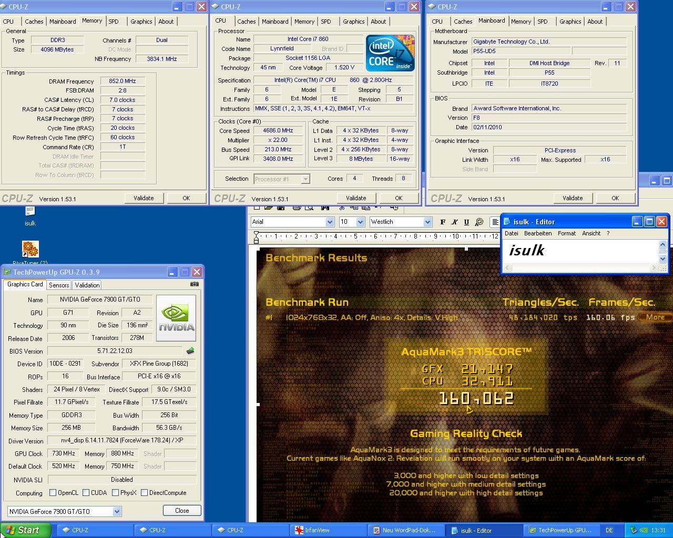673x538 pixels.
Task: Enable the DirectCompute checkbox
Action: click(x=144, y=493)
